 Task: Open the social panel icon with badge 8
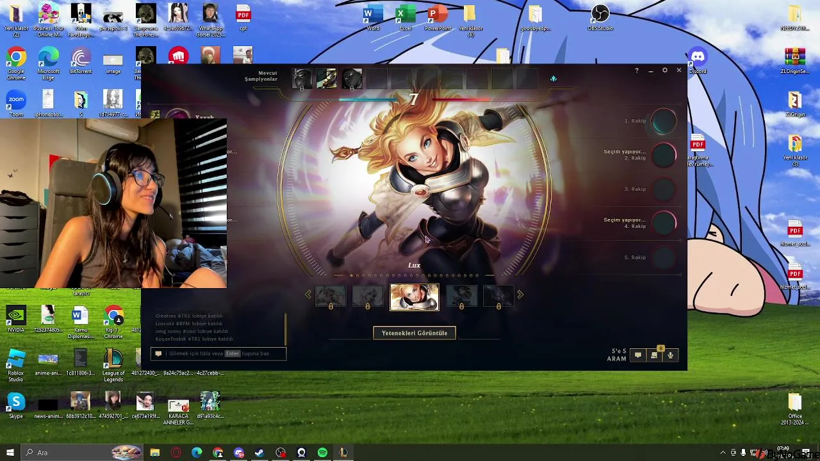(x=654, y=355)
